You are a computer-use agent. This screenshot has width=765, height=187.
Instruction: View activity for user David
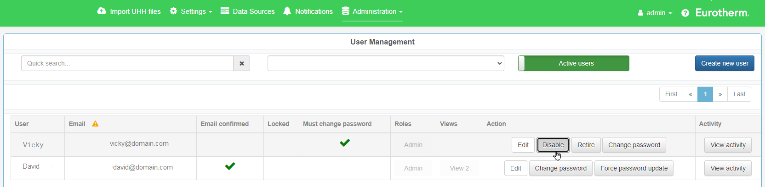(727, 168)
